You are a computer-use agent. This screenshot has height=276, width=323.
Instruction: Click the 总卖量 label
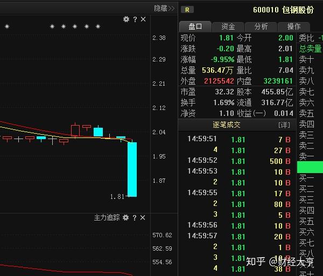pyautogui.click(x=310, y=49)
